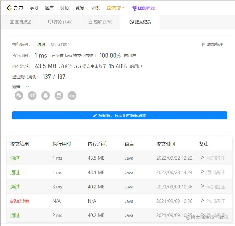
Task: Click flag icon beside top 添加备注
Action: (203, 45)
